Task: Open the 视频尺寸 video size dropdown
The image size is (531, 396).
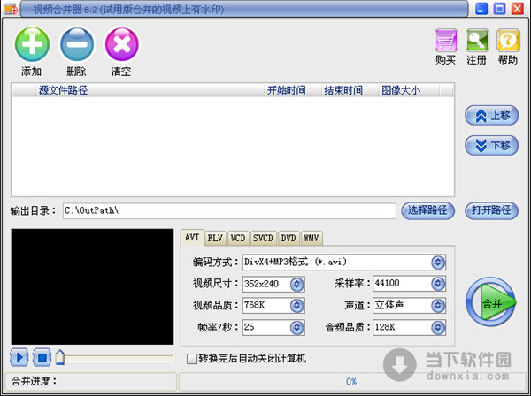Action: (297, 284)
